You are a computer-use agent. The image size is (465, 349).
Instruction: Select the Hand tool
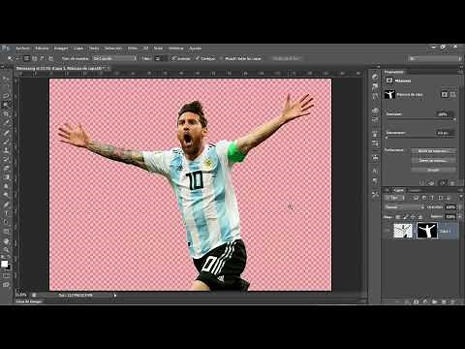pos(6,241)
